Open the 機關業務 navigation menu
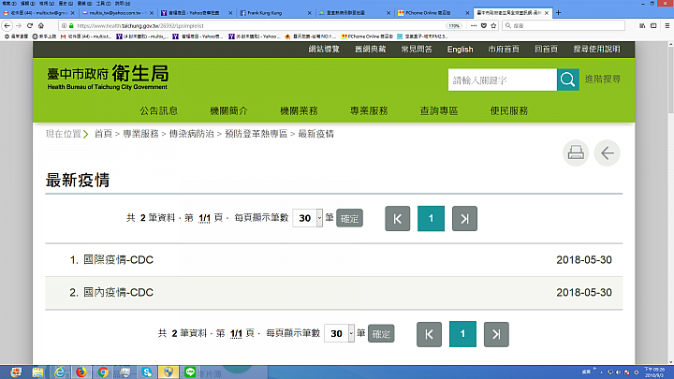Viewport: 674px width, 379px height. pos(299,110)
